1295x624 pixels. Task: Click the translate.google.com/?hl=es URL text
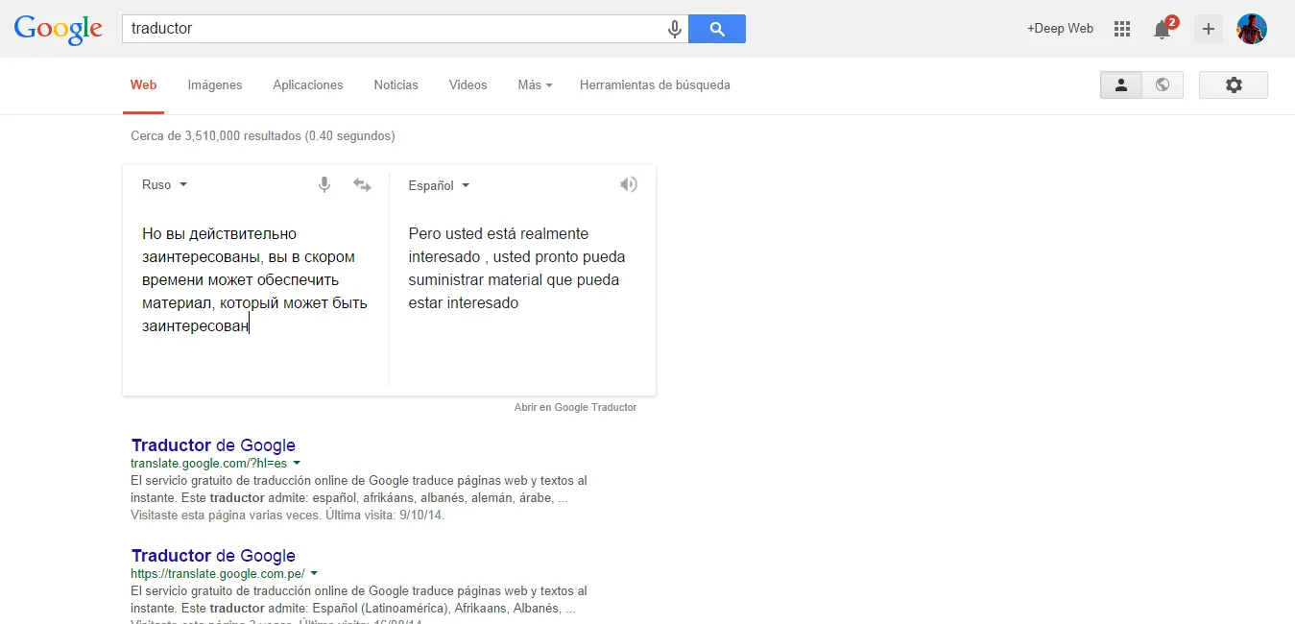click(x=209, y=463)
